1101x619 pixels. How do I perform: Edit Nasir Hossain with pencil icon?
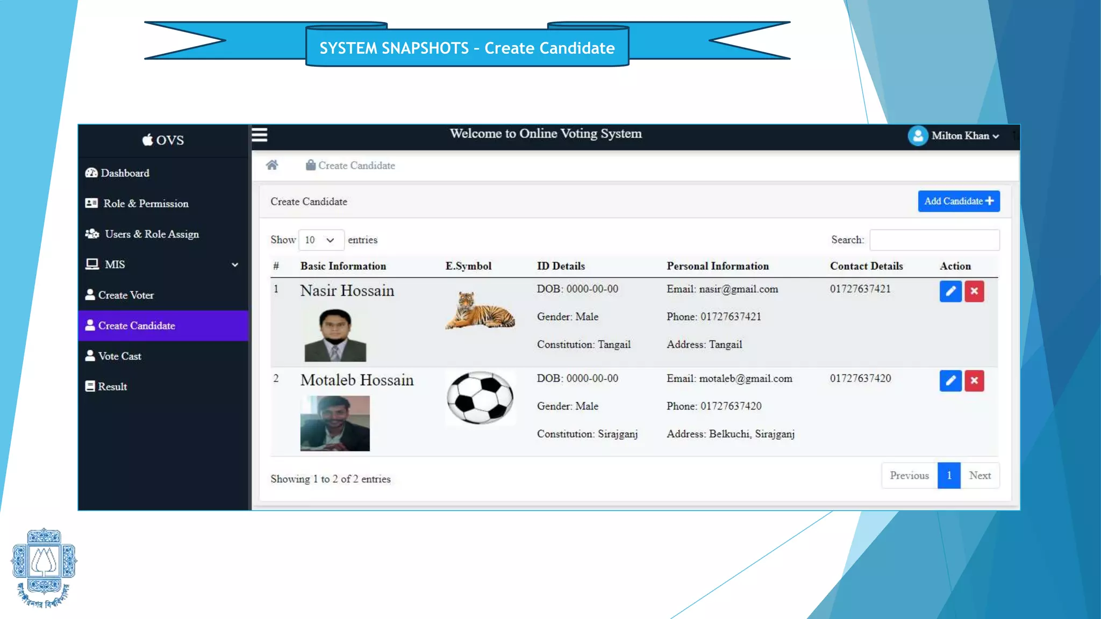(950, 291)
